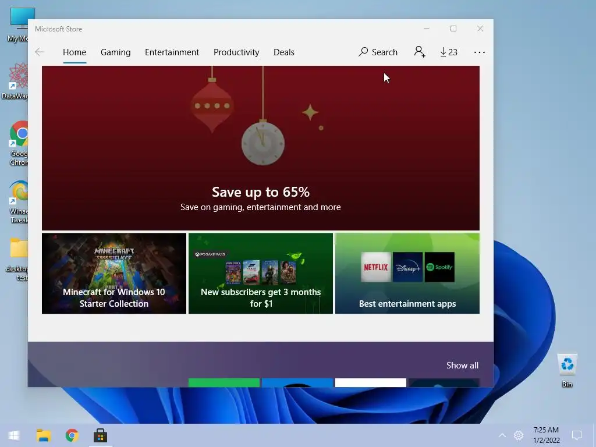Open the Save up to 65% banner
The image size is (596, 447).
260,148
